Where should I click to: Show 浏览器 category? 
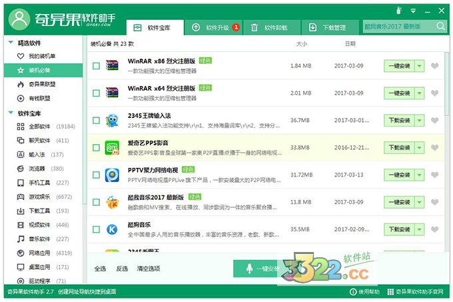coord(43,169)
